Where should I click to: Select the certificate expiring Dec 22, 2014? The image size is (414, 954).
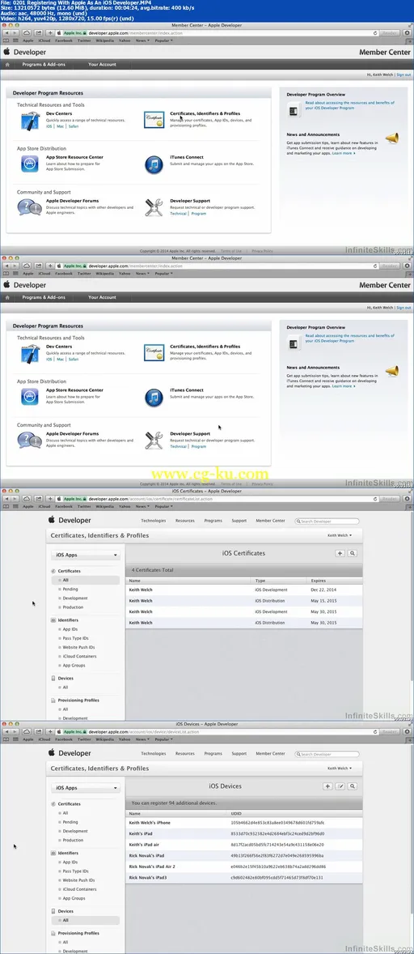(x=244, y=590)
